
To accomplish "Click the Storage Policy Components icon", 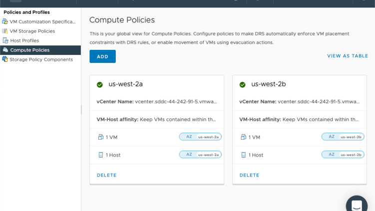I will [5, 59].
